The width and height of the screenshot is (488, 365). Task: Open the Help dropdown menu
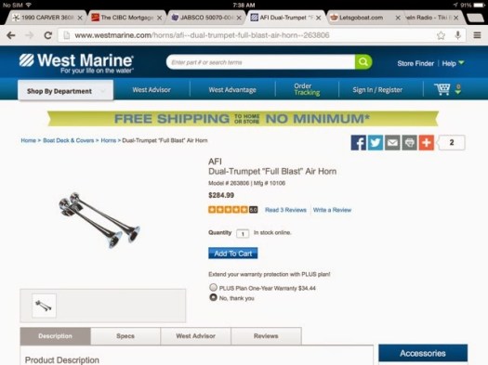pyautogui.click(x=453, y=63)
